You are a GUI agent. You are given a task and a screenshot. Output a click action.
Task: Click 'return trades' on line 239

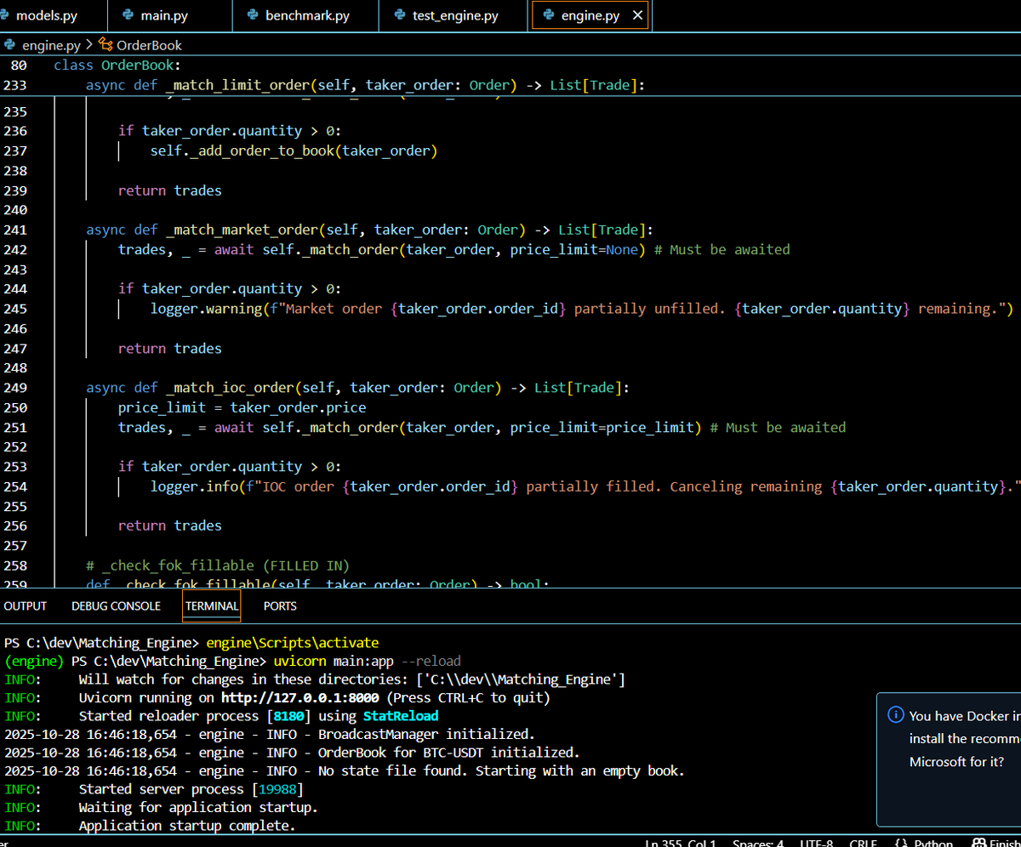[170, 190]
